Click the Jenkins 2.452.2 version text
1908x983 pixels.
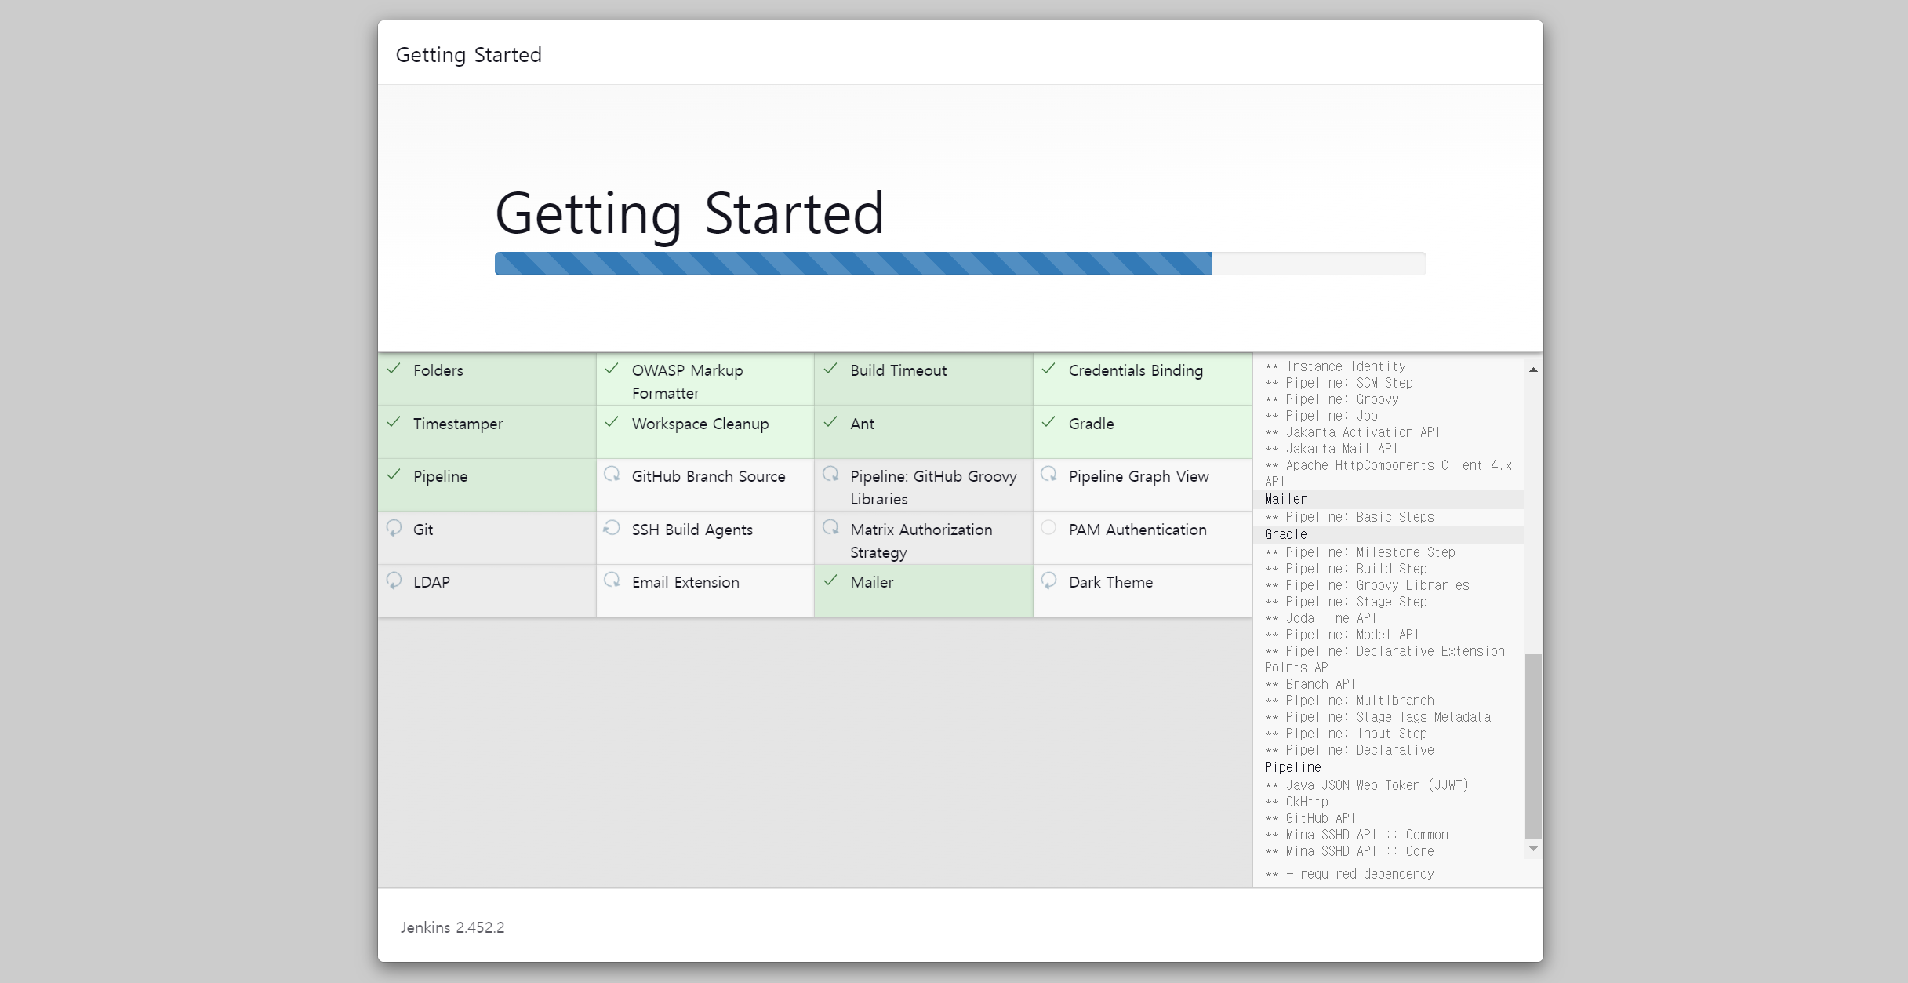tap(452, 927)
